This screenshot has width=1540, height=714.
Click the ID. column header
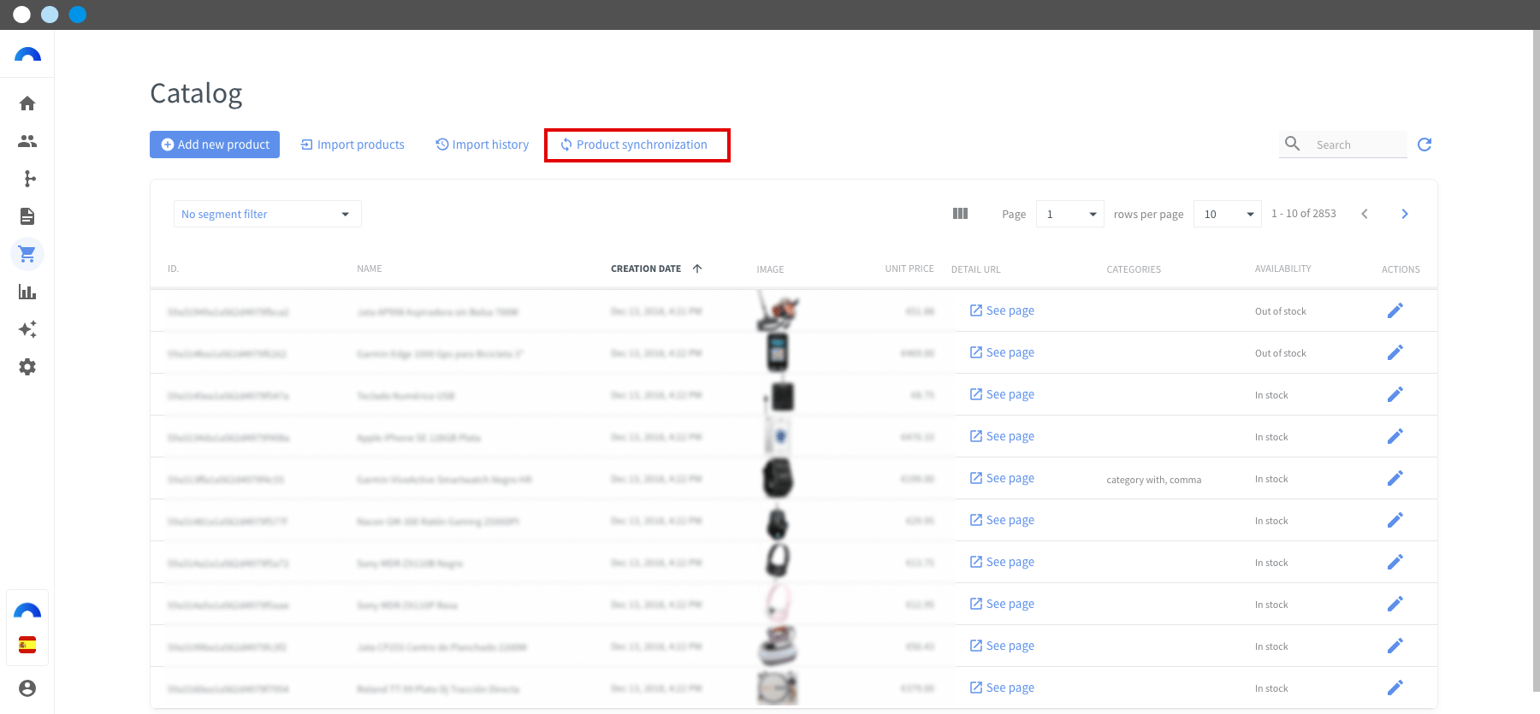pos(173,268)
